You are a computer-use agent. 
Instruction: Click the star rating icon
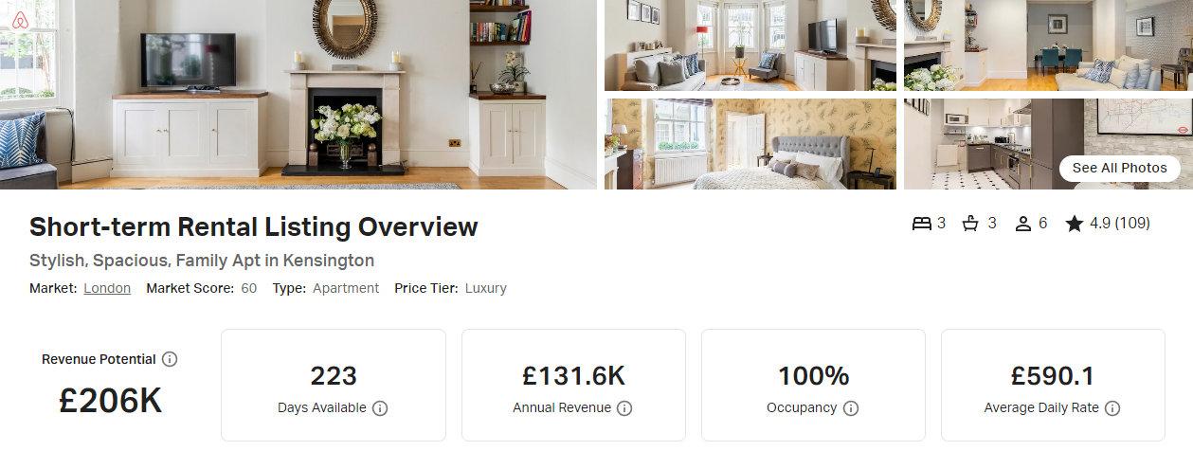pos(1074,224)
